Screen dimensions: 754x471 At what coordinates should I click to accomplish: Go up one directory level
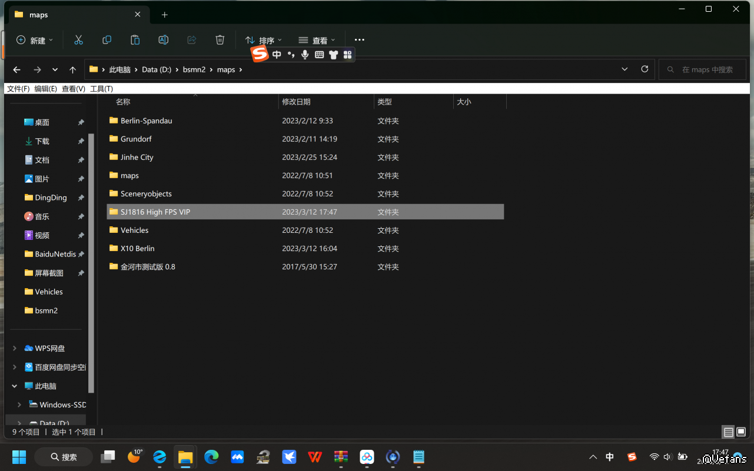72,69
